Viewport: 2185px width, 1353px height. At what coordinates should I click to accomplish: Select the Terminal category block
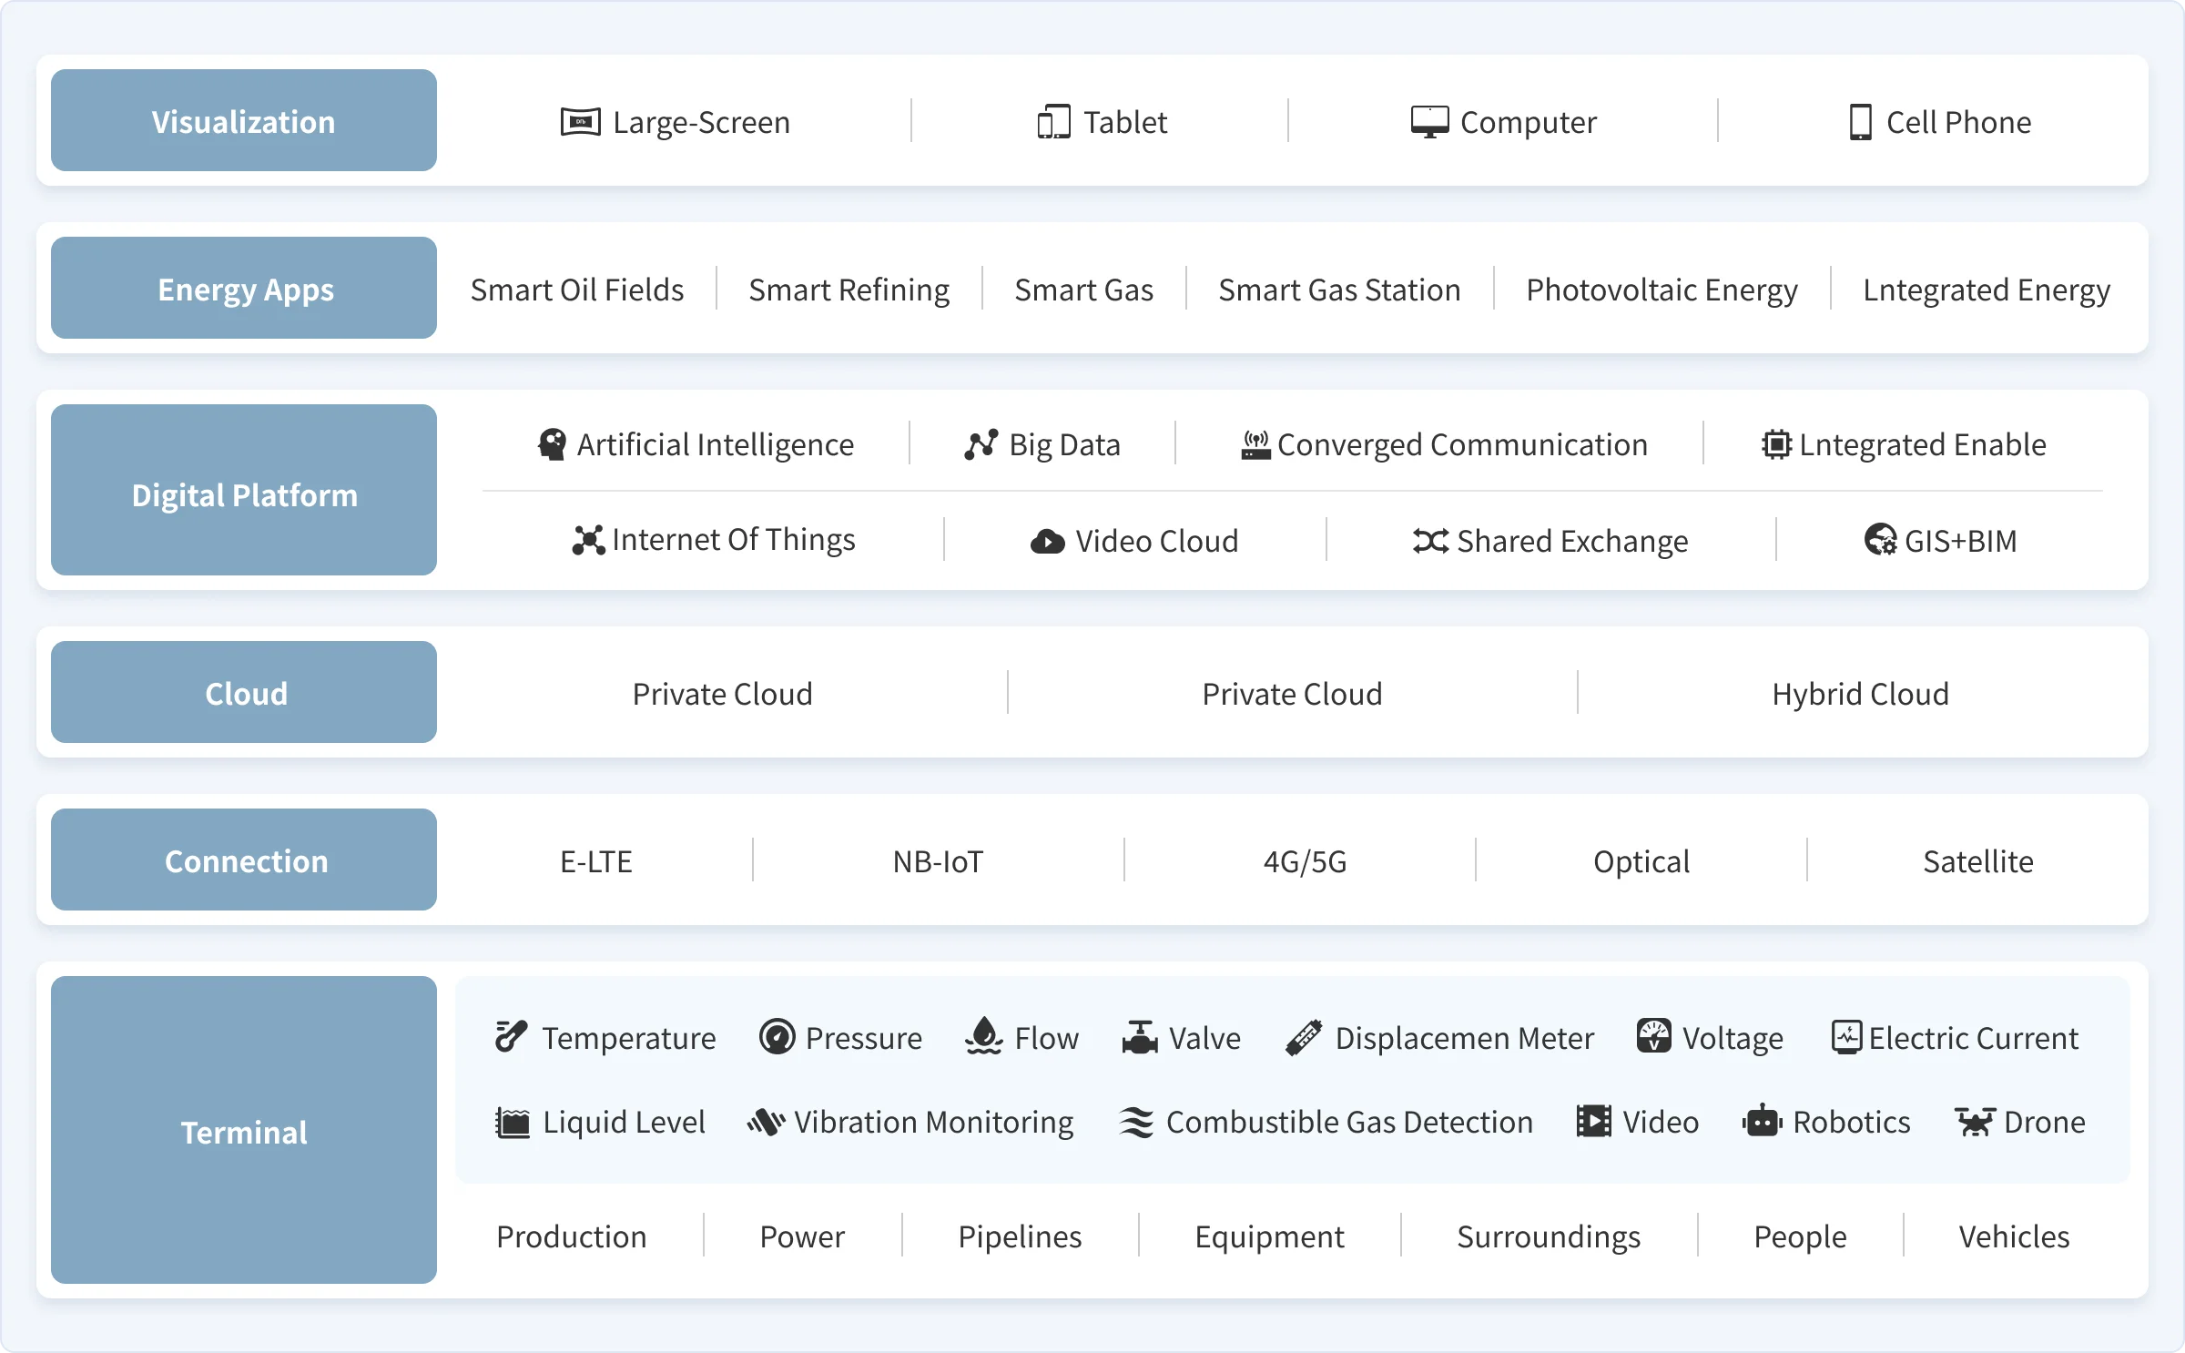tap(244, 1130)
